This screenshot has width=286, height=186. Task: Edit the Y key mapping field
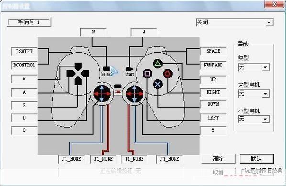coord(213,131)
